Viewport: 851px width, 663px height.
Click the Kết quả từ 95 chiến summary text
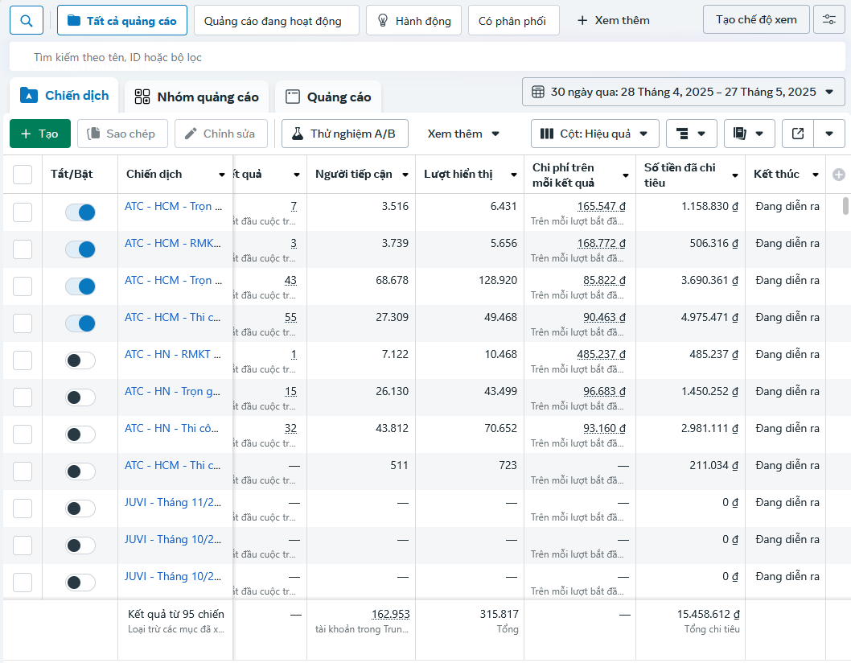click(x=176, y=614)
